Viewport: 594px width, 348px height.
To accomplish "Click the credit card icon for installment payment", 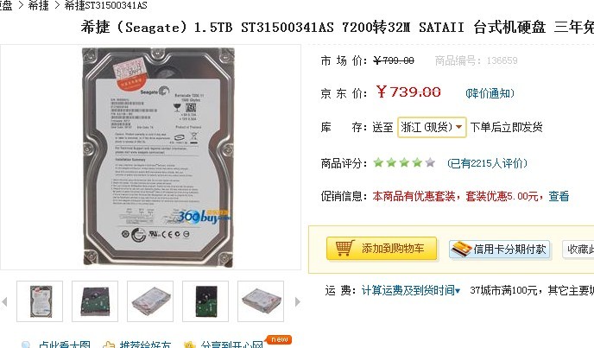I will coord(461,249).
